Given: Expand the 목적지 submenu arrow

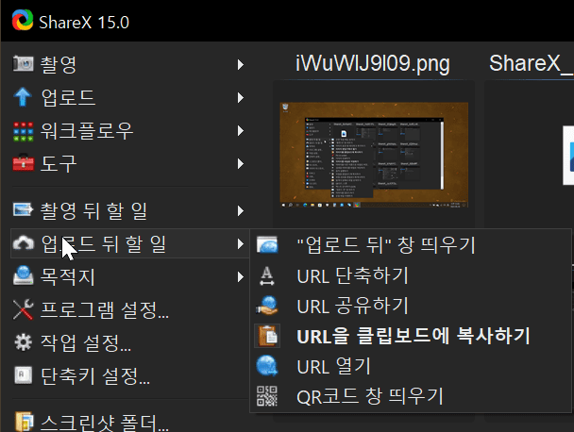Looking at the screenshot, I should point(240,276).
